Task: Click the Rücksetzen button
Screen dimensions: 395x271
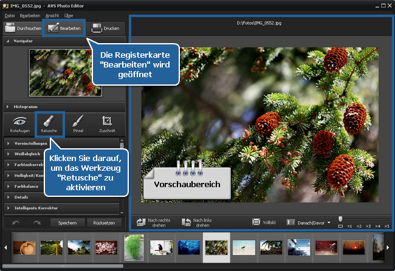Action: (104, 223)
